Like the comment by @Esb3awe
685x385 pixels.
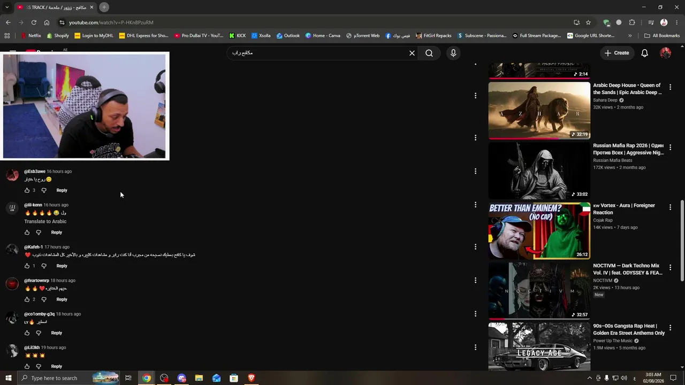(x=27, y=190)
